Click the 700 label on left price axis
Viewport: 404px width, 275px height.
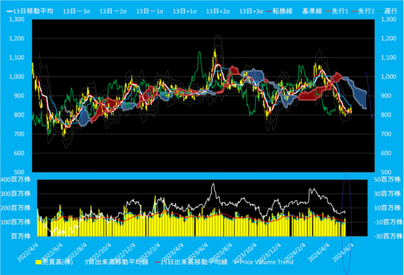click(x=19, y=134)
